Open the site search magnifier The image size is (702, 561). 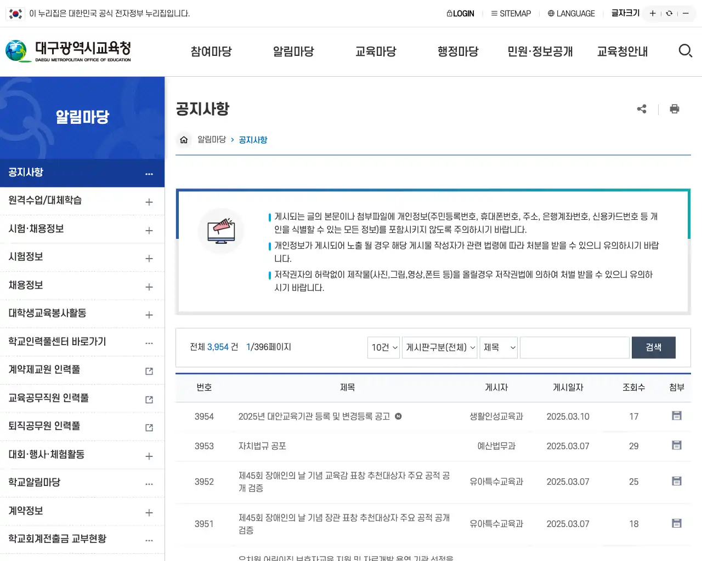[686, 51]
